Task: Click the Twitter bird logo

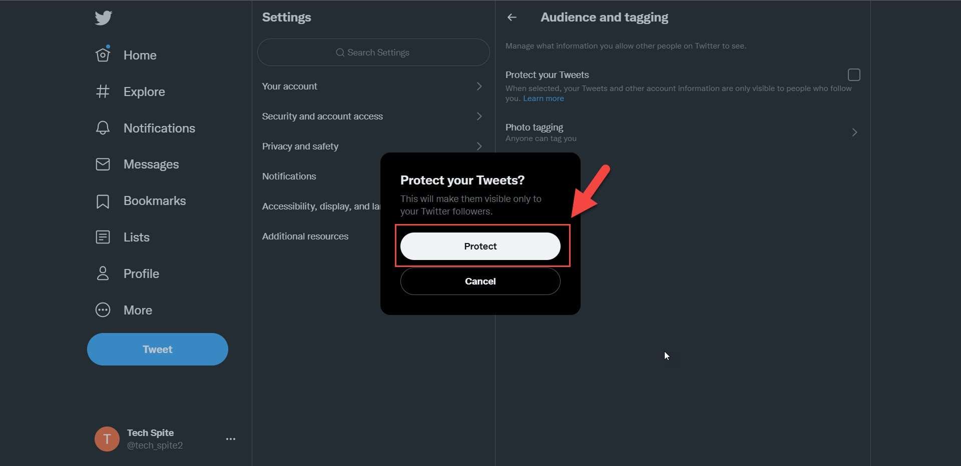Action: coord(103,18)
